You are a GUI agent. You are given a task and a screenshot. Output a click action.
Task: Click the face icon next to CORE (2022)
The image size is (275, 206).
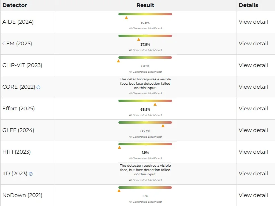coord(38,87)
